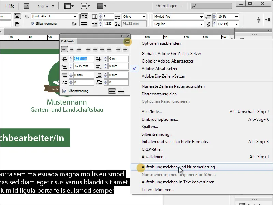This screenshot has width=273, height=205.
Task: Open the paragraph style [Einf. Abs.]+ dropdown
Action: click(x=75, y=17)
